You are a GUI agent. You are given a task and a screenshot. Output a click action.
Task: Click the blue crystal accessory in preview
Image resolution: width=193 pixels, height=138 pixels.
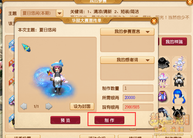(26, 48)
